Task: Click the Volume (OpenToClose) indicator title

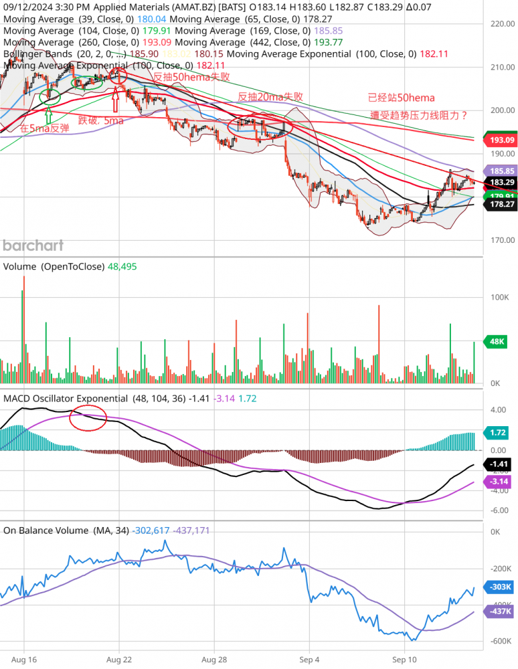Action: tap(54, 266)
